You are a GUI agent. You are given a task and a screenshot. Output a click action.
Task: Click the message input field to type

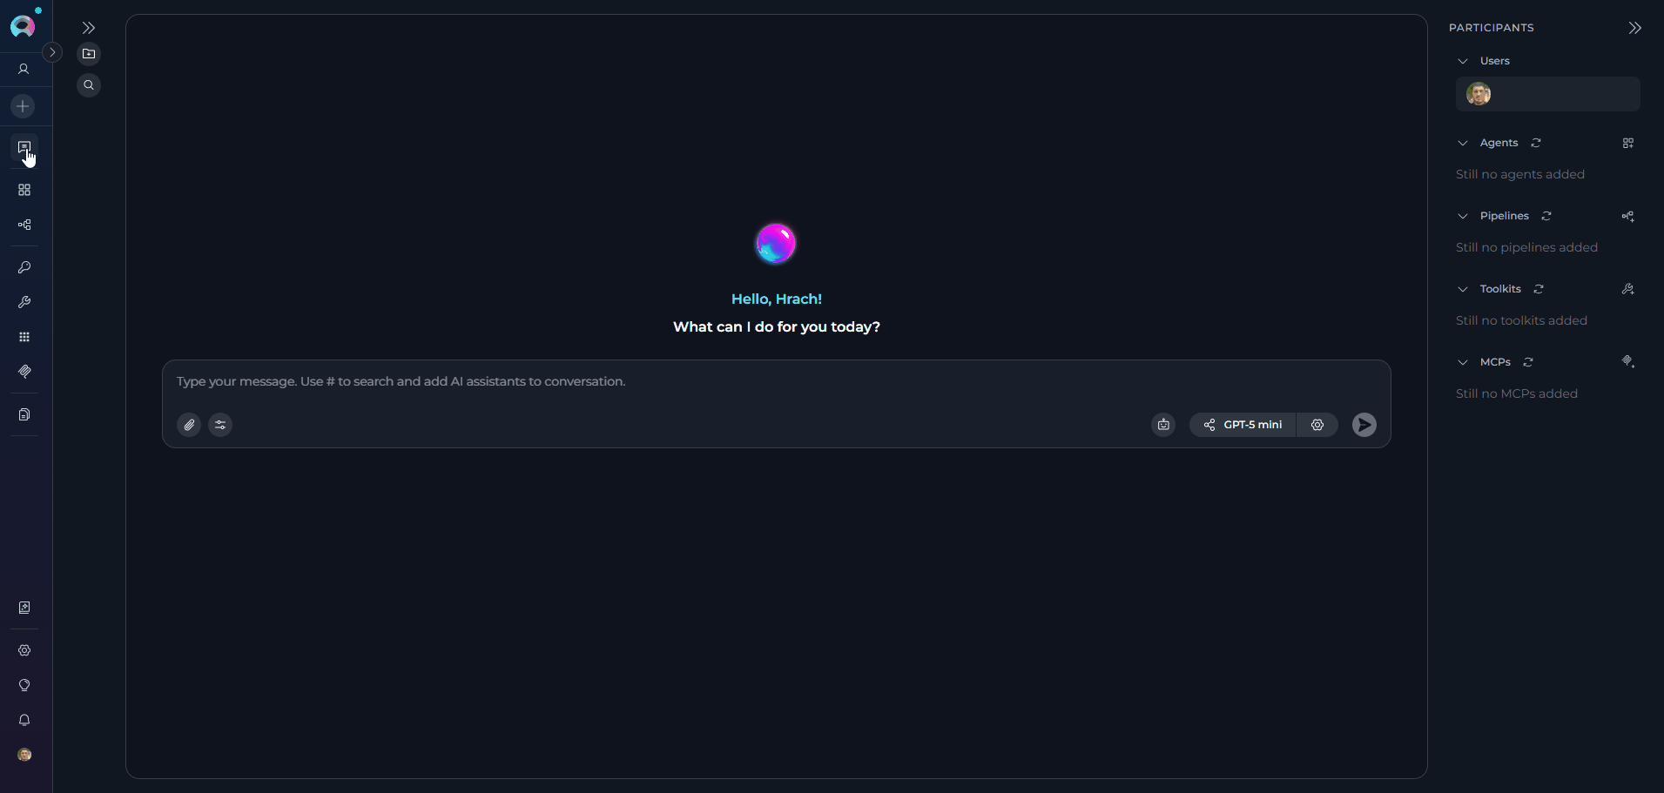click(610, 381)
